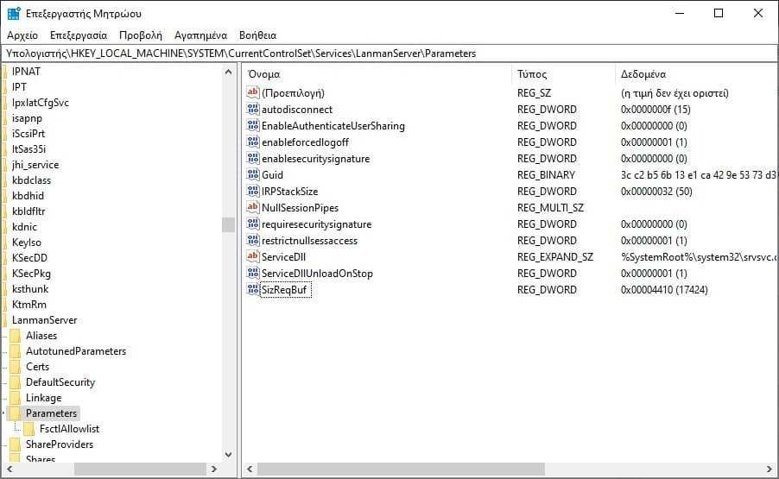The image size is (779, 479).
Task: Open the Προβολή menu
Action: tap(141, 35)
